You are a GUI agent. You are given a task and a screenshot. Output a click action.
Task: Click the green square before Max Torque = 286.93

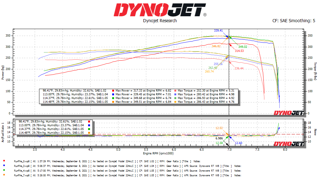[176, 98]
